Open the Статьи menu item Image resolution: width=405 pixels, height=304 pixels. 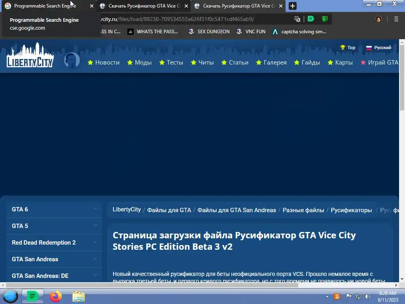(235, 62)
